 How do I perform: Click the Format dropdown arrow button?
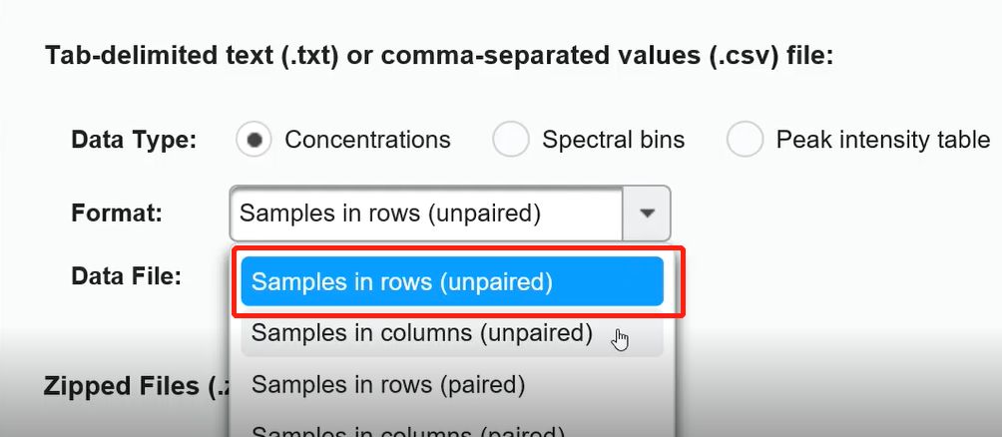(647, 213)
